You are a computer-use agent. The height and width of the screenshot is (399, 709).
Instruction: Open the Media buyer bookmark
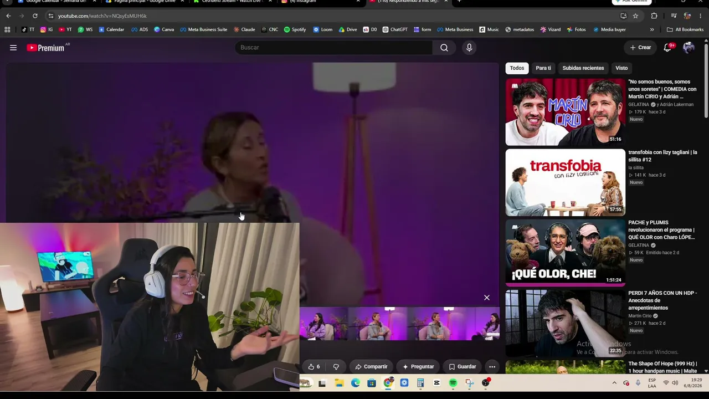(609, 29)
